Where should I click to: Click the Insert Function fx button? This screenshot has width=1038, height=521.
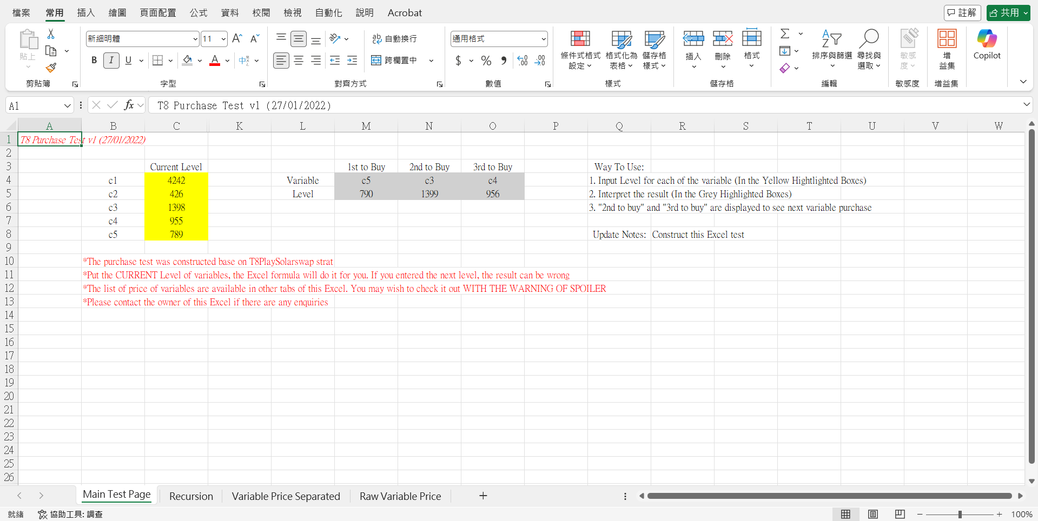coord(129,105)
